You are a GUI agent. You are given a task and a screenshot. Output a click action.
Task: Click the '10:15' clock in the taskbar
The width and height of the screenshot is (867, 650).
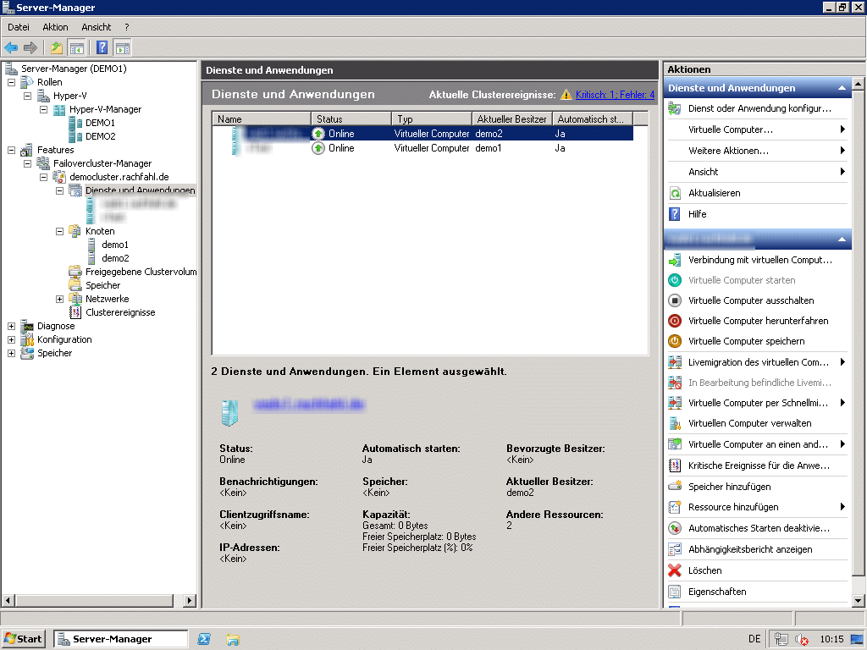point(831,640)
